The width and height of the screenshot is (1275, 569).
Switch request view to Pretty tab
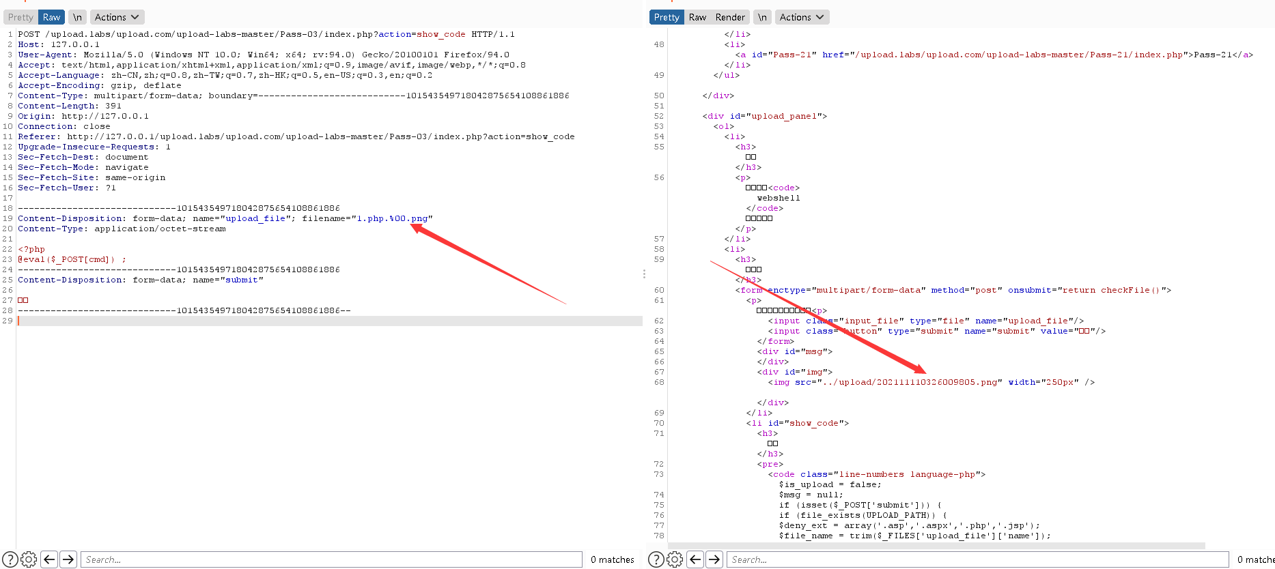tap(20, 17)
